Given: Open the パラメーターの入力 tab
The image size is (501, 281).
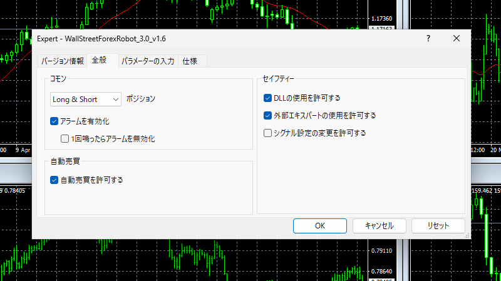Looking at the screenshot, I should coord(148,61).
